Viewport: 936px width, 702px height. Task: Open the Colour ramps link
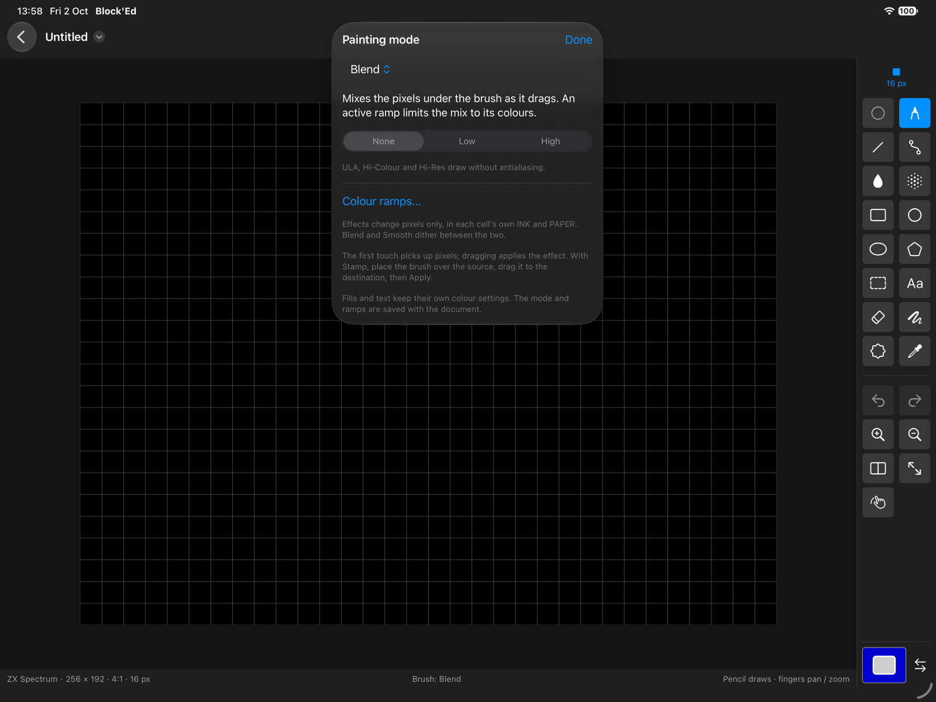pos(381,201)
